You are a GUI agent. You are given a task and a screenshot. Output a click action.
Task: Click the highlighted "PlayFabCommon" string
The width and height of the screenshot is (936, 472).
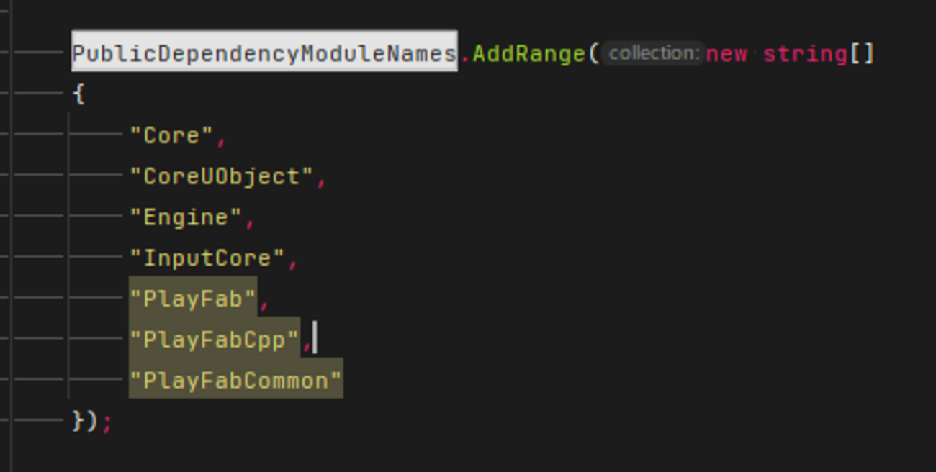(x=235, y=381)
